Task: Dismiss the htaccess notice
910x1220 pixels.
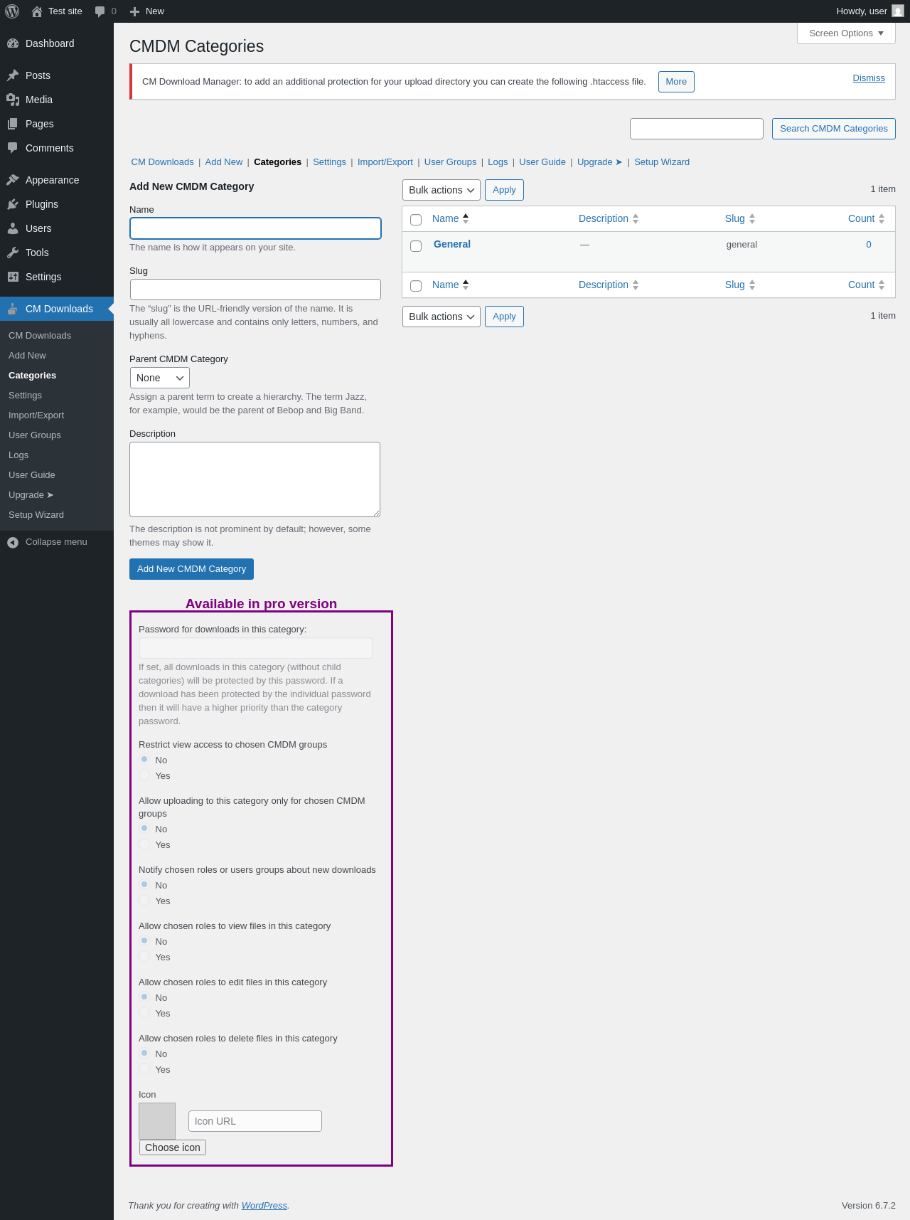Action: tap(869, 78)
